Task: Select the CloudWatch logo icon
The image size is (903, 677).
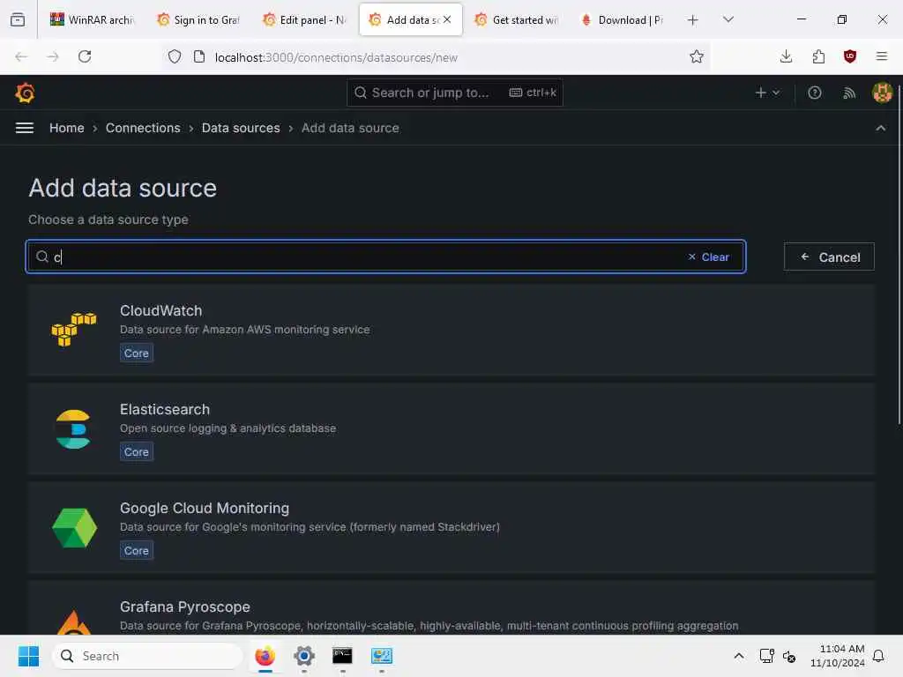Action: (x=74, y=330)
